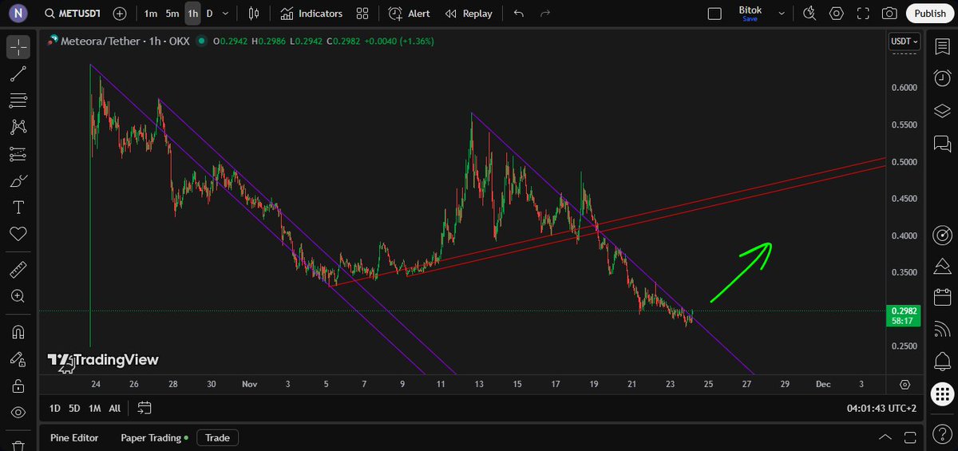Open the chats panel

click(942, 144)
